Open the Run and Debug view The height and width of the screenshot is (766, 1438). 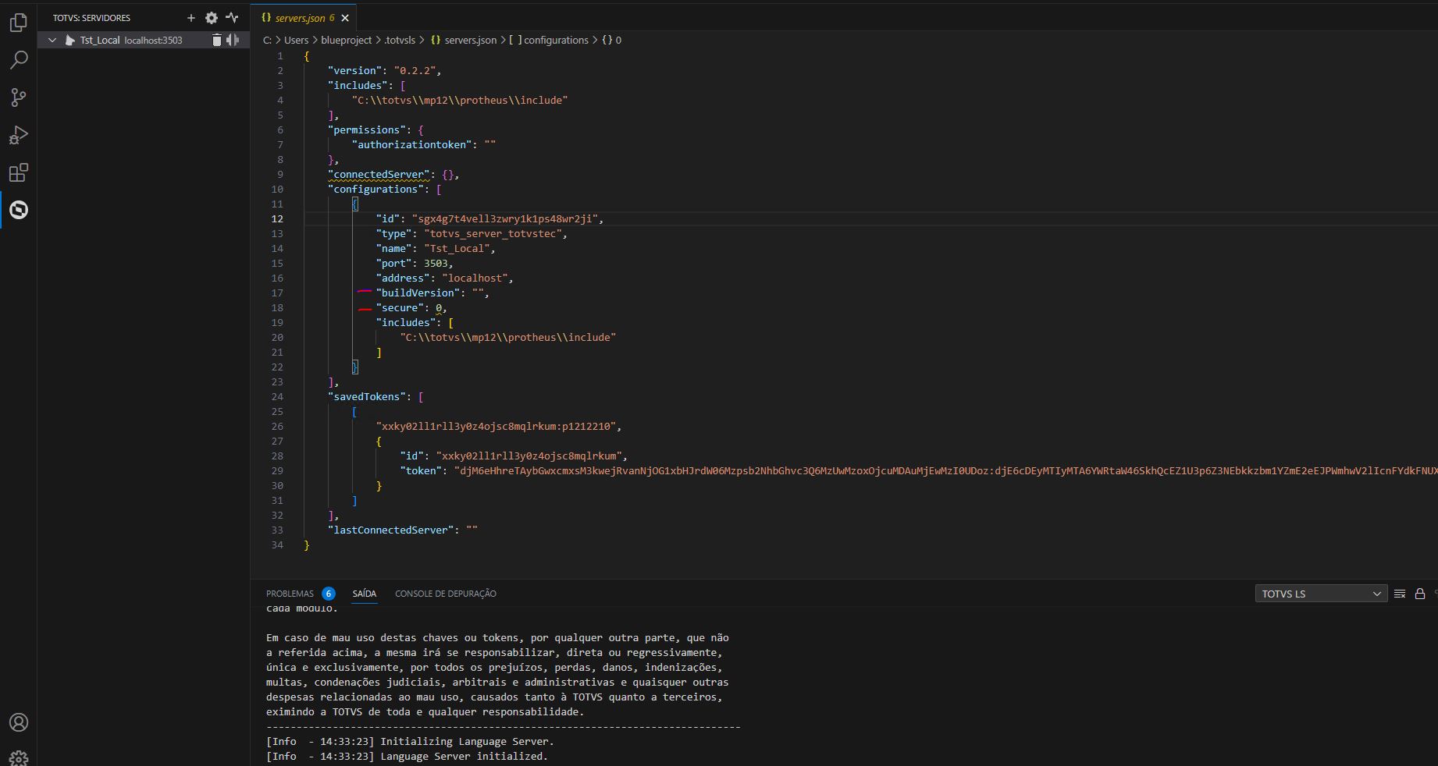19,135
